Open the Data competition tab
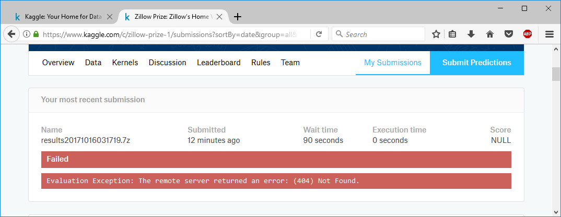This screenshot has height=217, width=561. [93, 63]
